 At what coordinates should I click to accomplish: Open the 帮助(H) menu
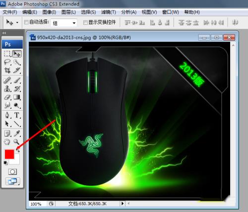pyautogui.click(x=192, y=12)
